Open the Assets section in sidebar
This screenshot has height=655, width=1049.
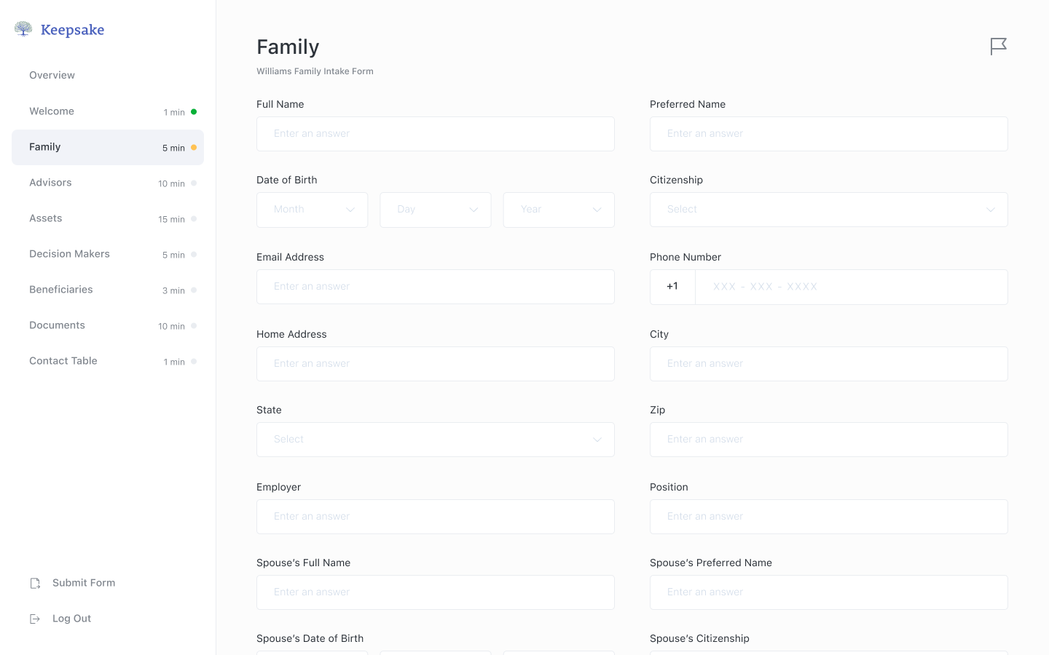(x=46, y=218)
